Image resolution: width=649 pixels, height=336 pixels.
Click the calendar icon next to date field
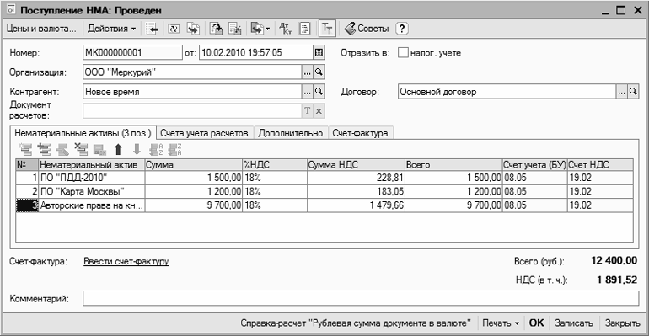(x=319, y=52)
